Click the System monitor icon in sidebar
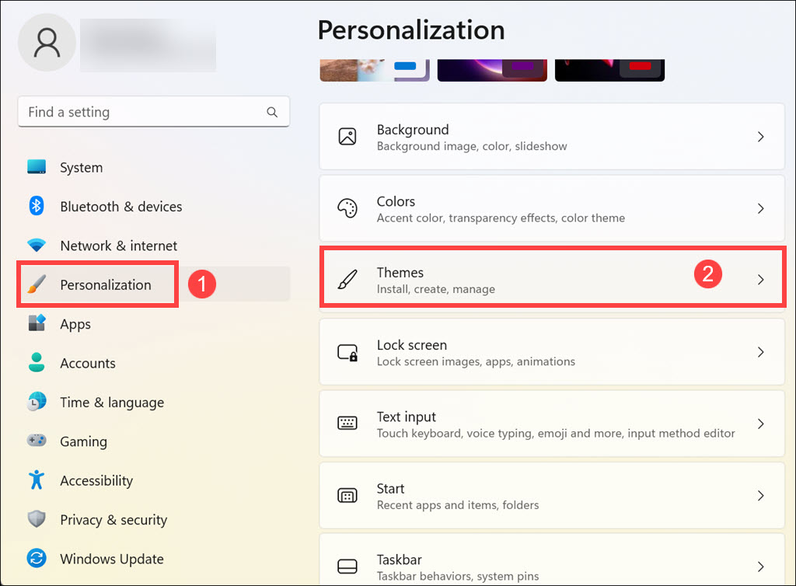 coord(37,167)
